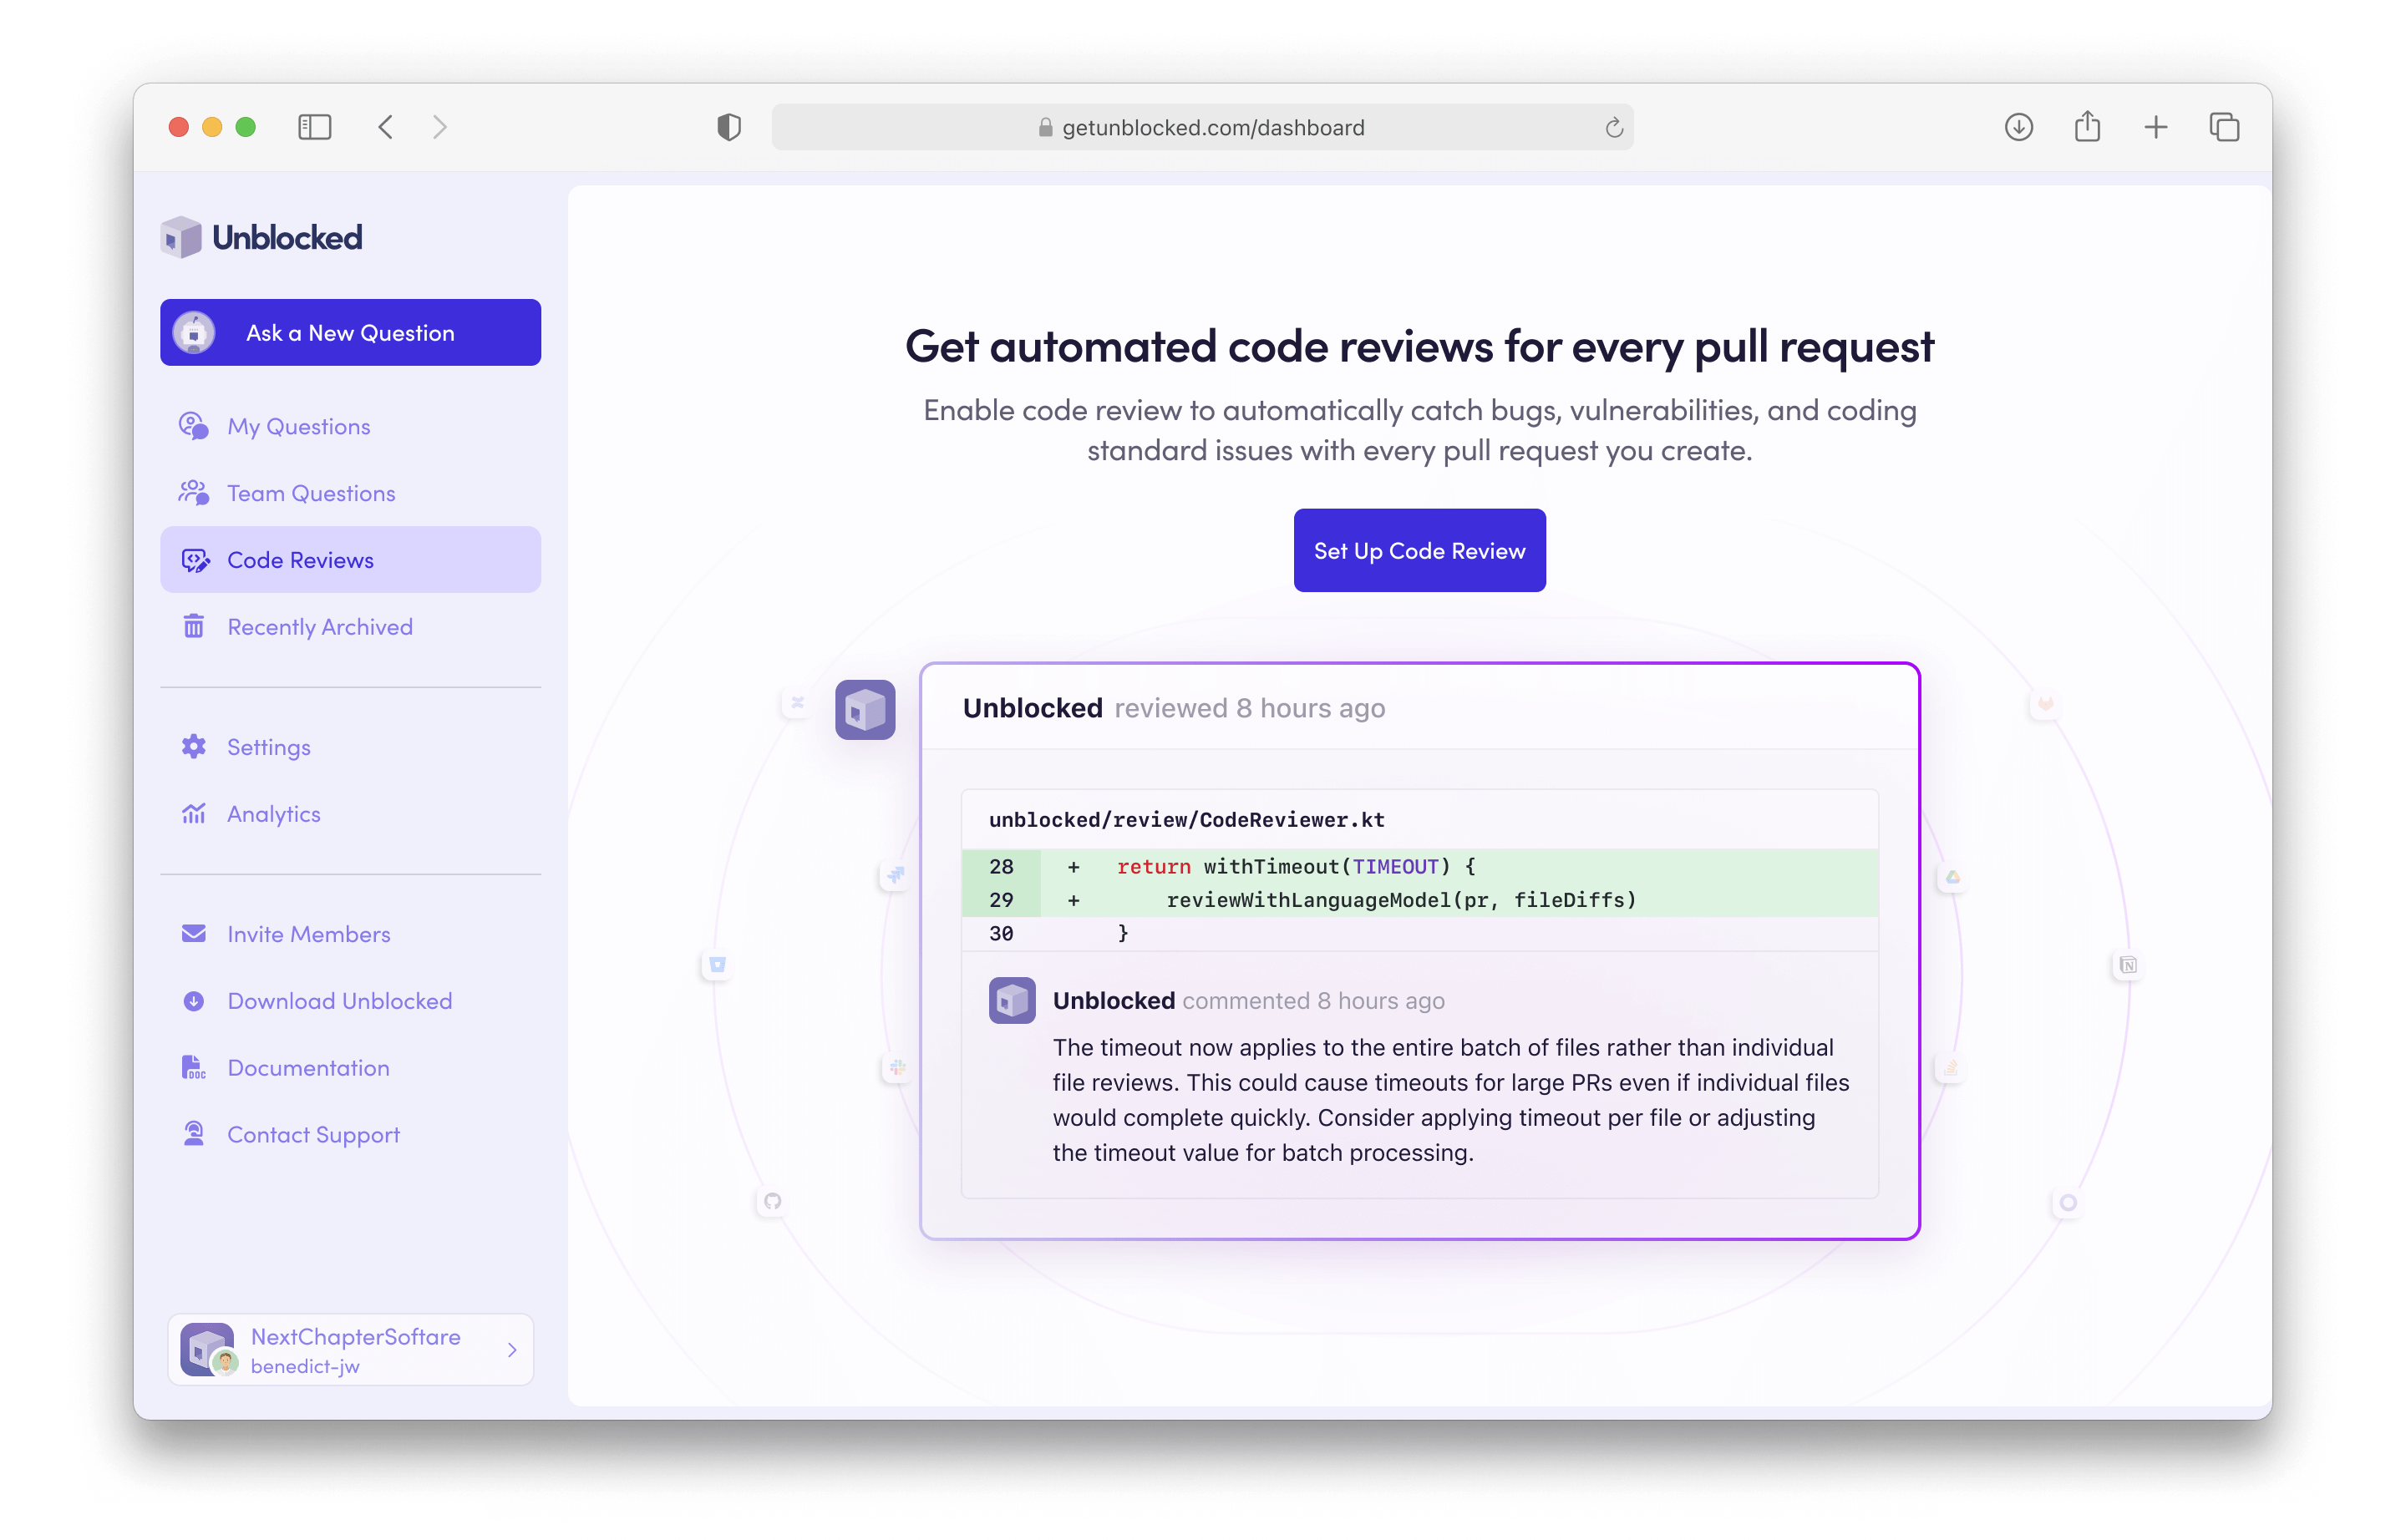Click the Ask a New Question button

click(349, 332)
